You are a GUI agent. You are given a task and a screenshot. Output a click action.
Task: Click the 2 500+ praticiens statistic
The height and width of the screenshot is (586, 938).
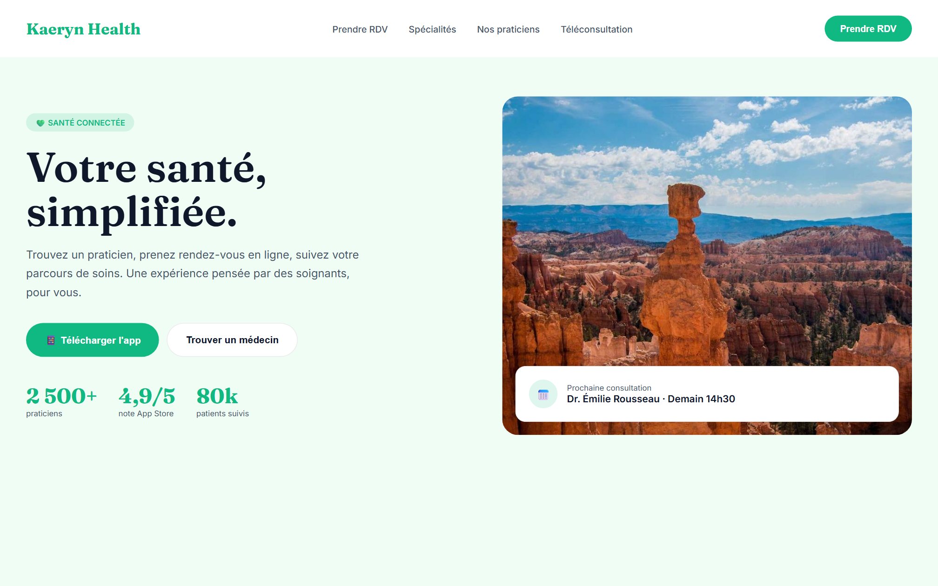(x=61, y=402)
